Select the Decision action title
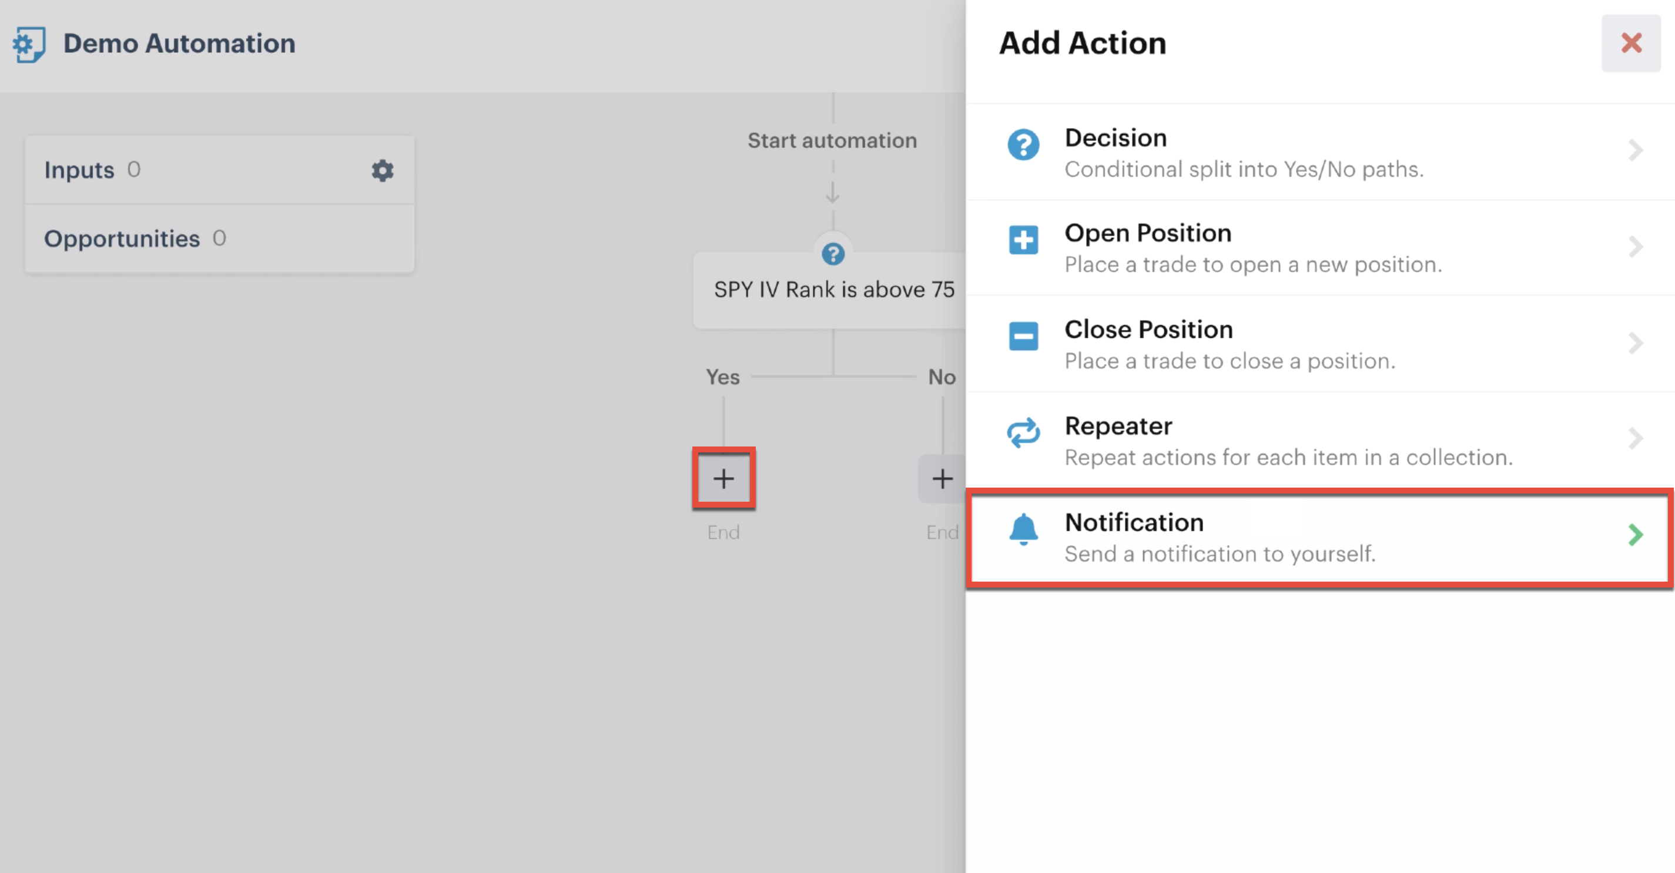Screen dimensions: 1675x873 point(1115,138)
